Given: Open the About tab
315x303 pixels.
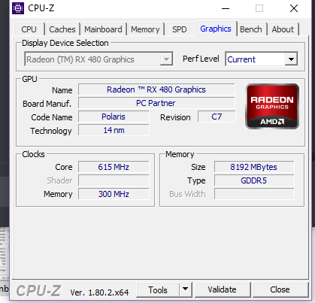Looking at the screenshot, I should coord(283,29).
